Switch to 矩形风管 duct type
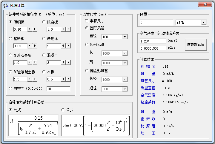215x144 pixels. point(87,45)
